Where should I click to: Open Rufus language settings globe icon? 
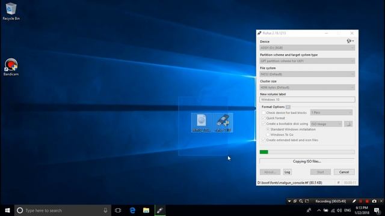tap(350, 41)
